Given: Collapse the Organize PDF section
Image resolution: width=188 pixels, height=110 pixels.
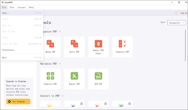Looking at the screenshot, I should (60, 31).
